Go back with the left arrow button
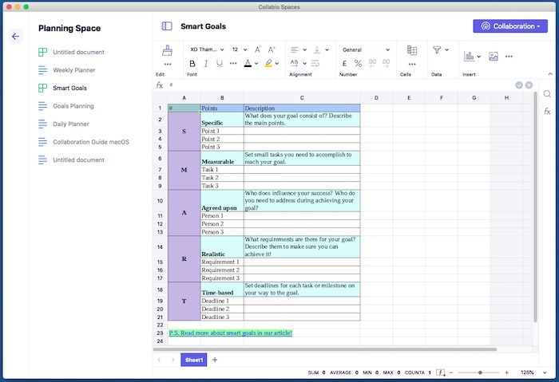Image resolution: width=559 pixels, height=382 pixels. pos(16,37)
